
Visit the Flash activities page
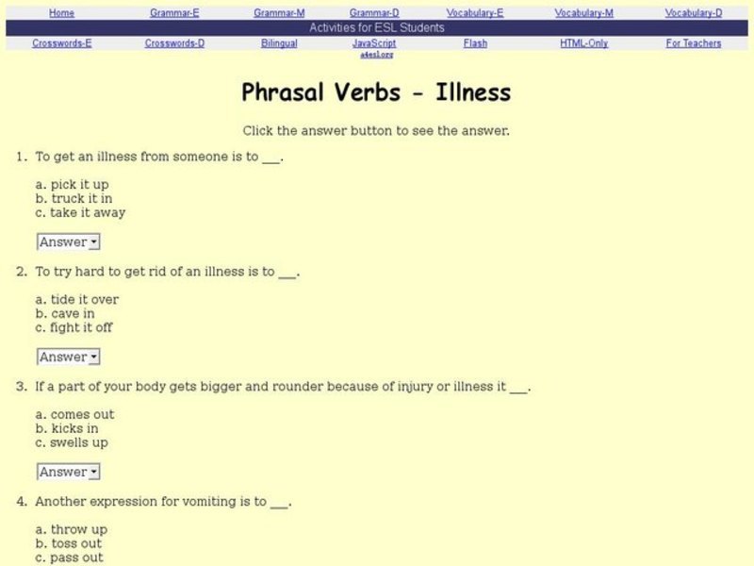click(x=475, y=42)
